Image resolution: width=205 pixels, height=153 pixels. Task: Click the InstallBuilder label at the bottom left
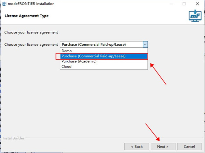click(x=13, y=138)
